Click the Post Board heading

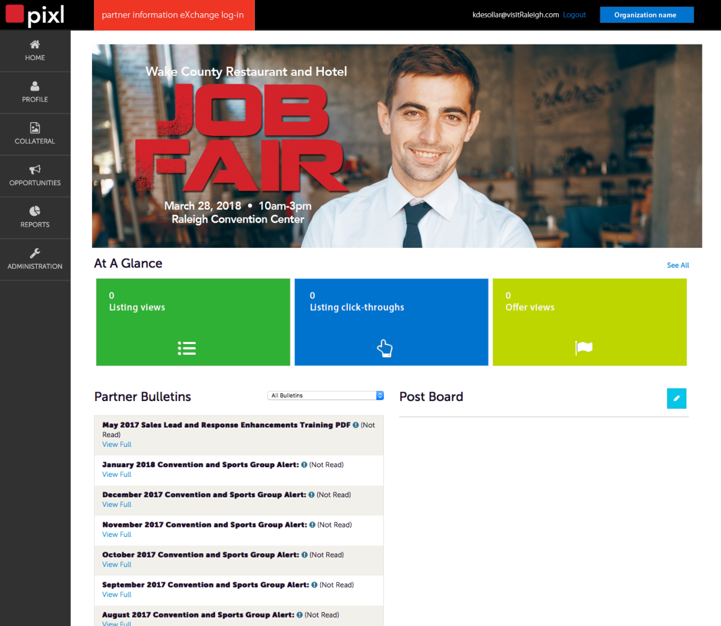point(431,397)
